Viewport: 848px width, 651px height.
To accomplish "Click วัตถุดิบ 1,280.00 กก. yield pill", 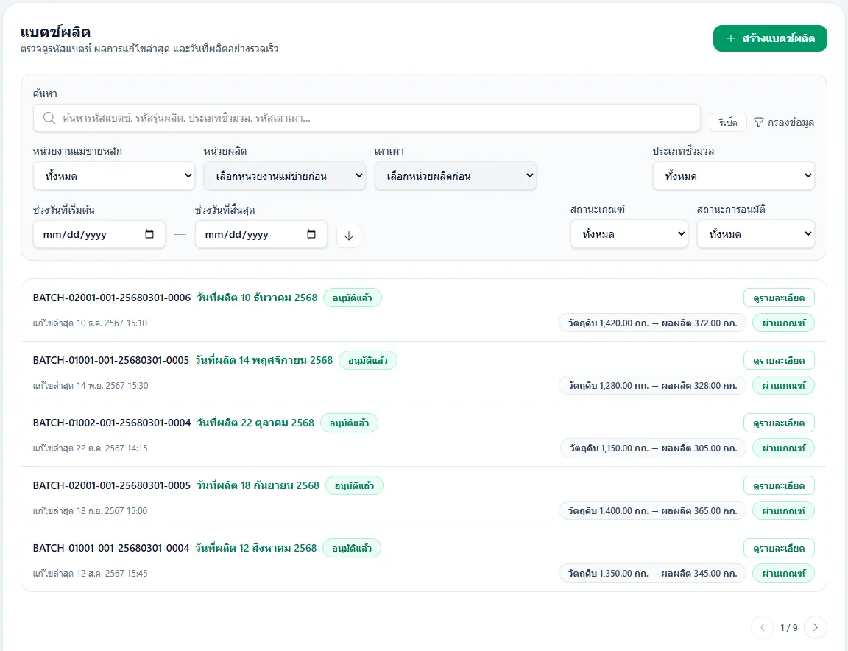I will [x=652, y=386].
